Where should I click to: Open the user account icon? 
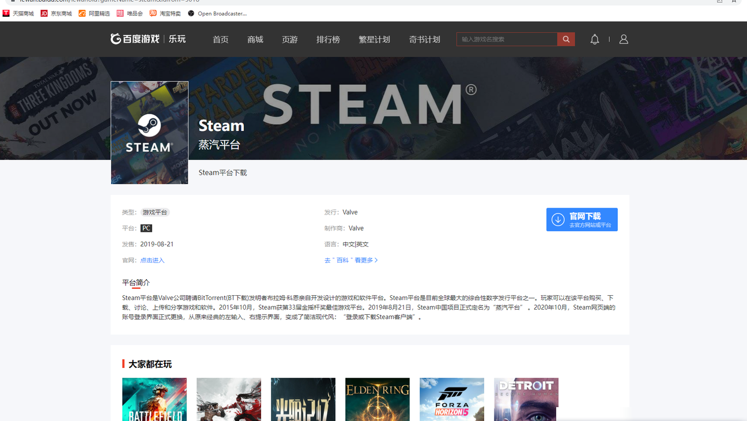tap(624, 39)
